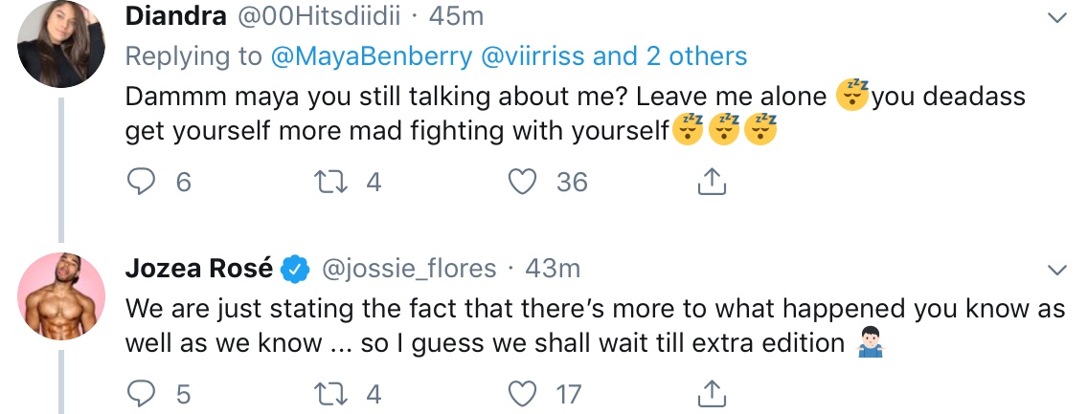
Task: Expand options chevron on Diandra's tweet
Action: click(1056, 17)
